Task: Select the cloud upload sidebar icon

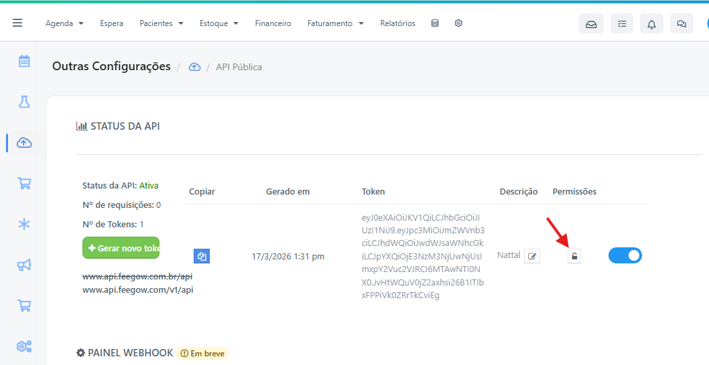Action: click(24, 142)
